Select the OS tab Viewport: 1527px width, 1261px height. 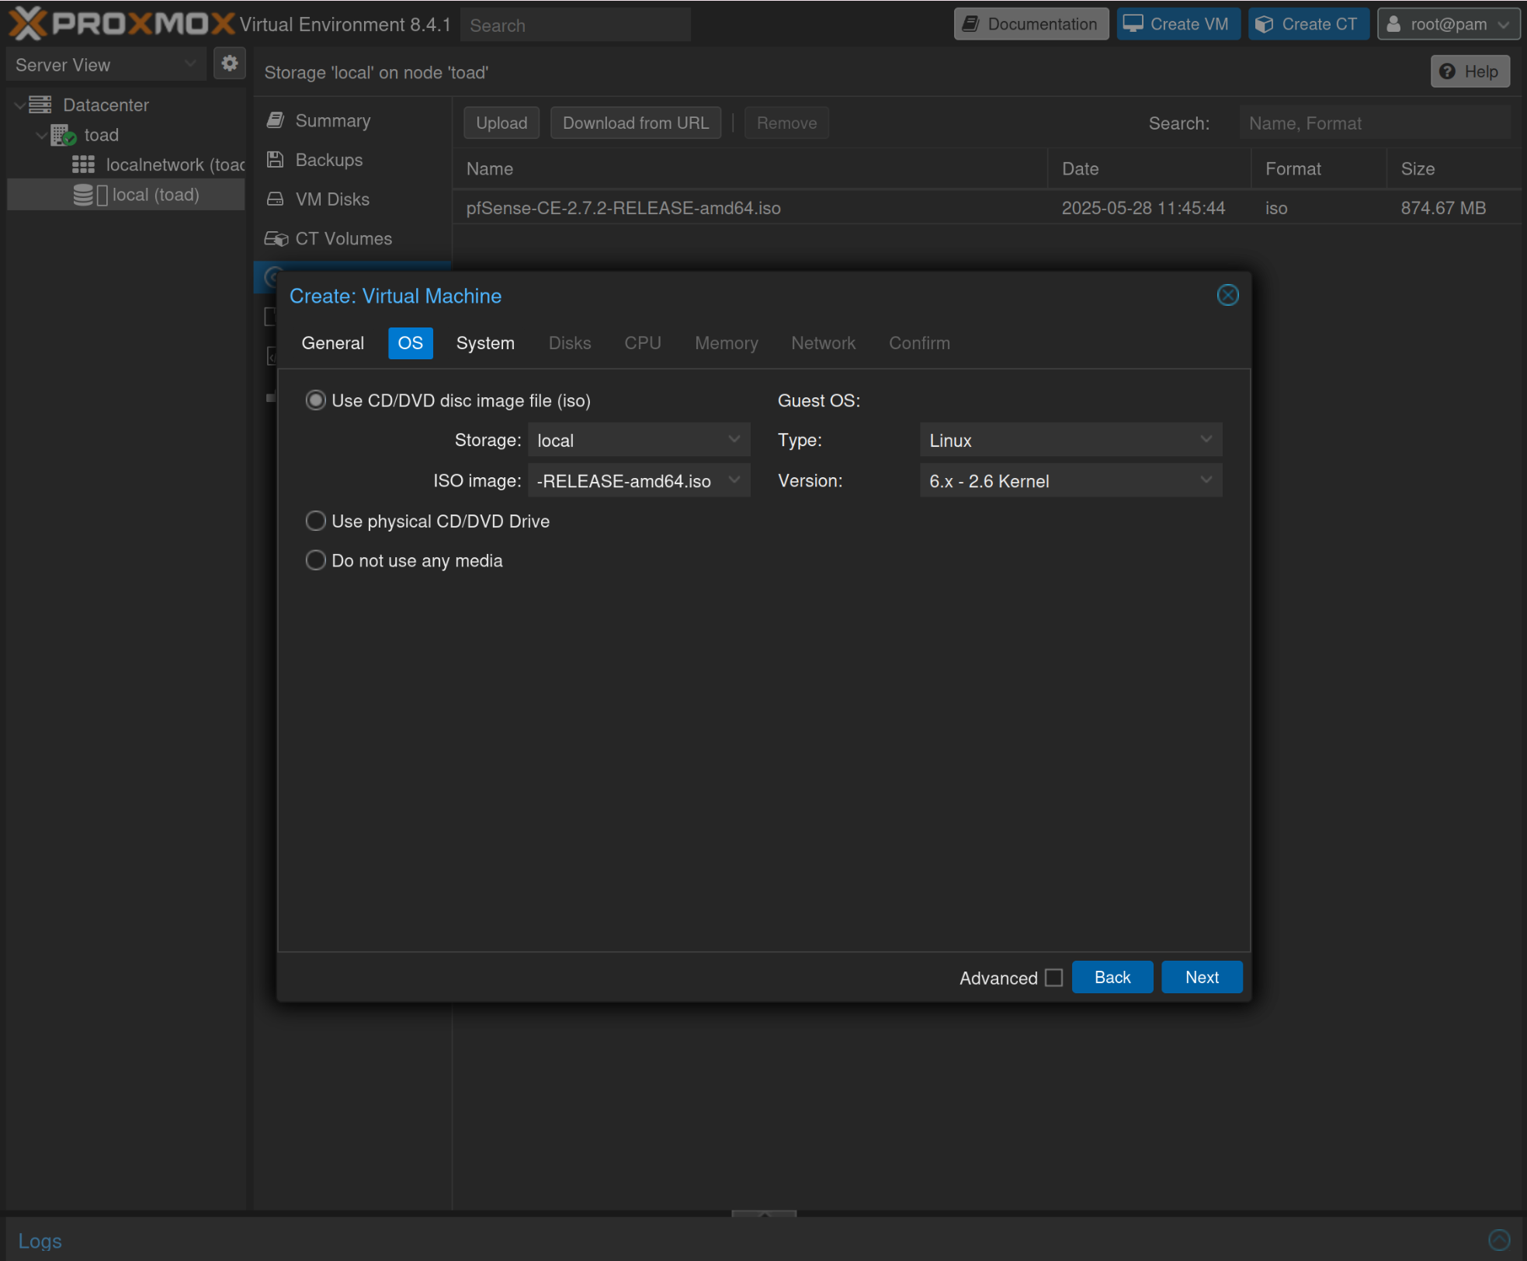coord(410,343)
